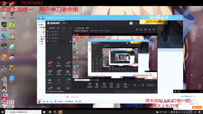Expand the first channel tree node
Viewport: 203px width, 114px height.
39,28
